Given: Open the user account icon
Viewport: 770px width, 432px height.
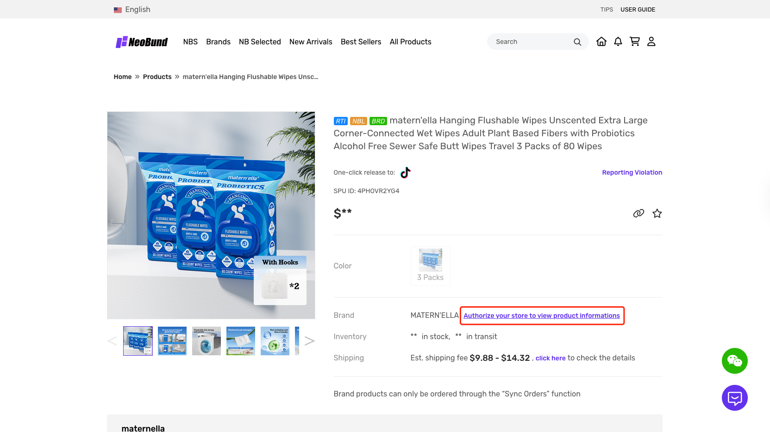Looking at the screenshot, I should coord(651,42).
